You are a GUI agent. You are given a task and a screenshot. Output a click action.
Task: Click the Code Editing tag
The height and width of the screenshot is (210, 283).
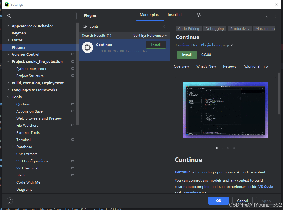[x=189, y=29]
